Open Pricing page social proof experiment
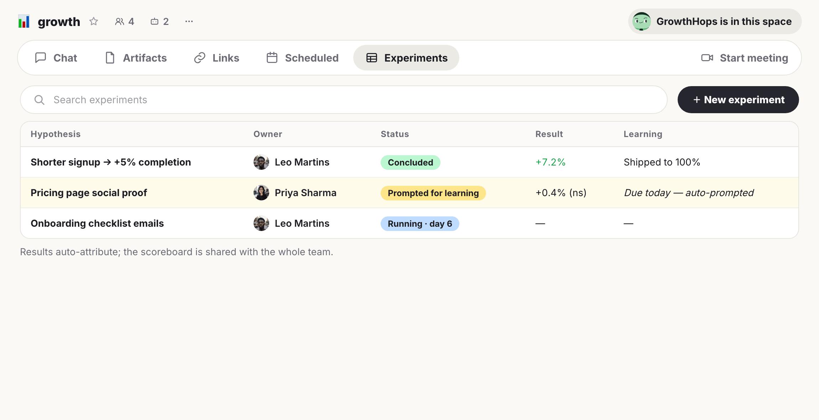This screenshot has height=420, width=819. (x=89, y=193)
